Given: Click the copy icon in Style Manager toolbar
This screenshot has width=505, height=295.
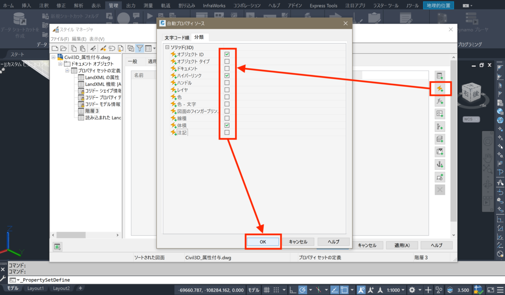Looking at the screenshot, I should [x=74, y=48].
